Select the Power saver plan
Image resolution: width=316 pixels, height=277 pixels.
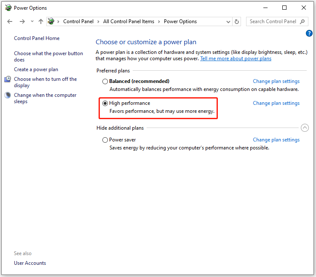coord(105,140)
